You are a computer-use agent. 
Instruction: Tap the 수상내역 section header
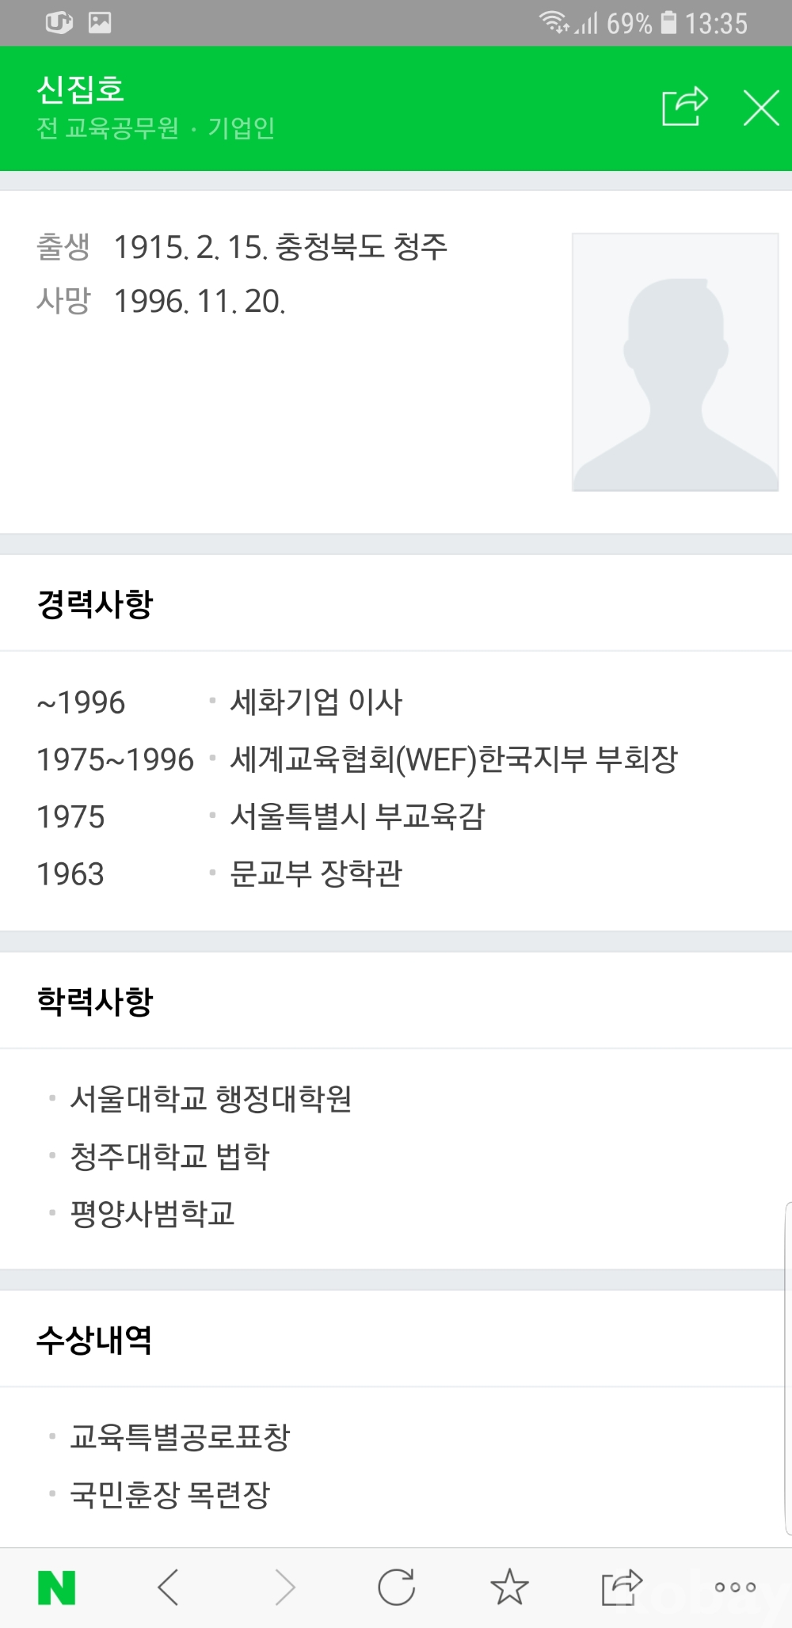94,1341
